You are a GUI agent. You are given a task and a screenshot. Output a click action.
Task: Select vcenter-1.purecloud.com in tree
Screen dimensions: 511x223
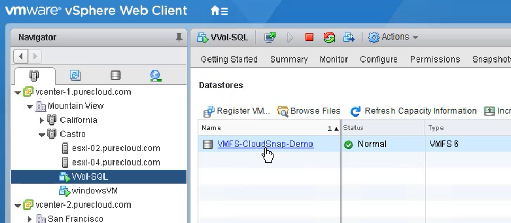[x=83, y=92]
